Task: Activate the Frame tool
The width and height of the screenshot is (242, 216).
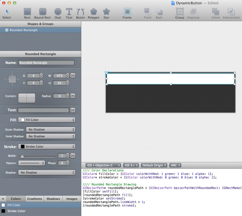Action: (x=127, y=13)
